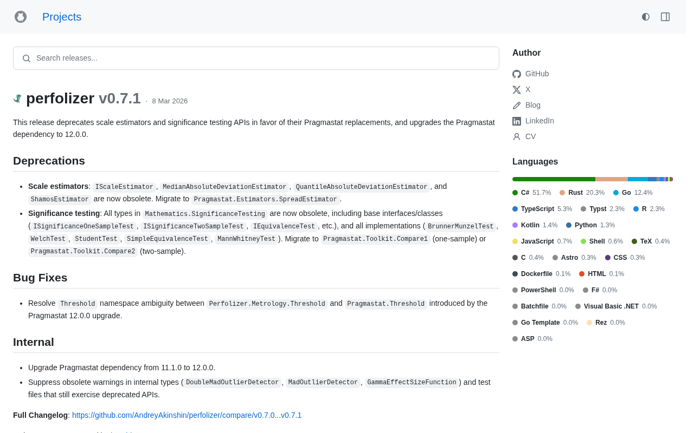Click the site avatar logo icon
The image size is (694, 433).
click(21, 17)
